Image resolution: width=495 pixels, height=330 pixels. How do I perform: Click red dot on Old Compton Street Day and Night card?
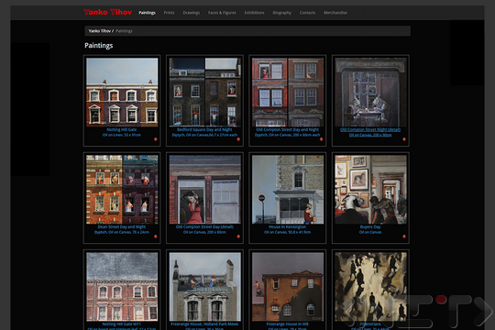321,139
